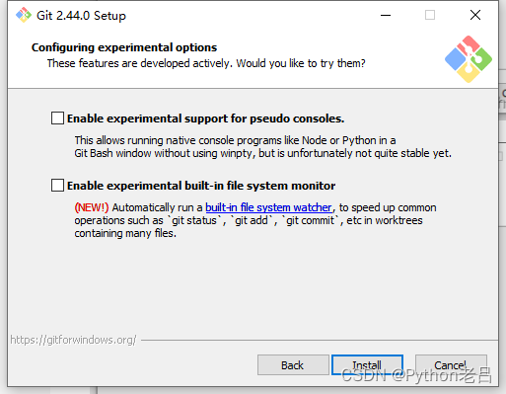This screenshot has height=394, width=506.
Task: Start installation with the Install button
Action: pos(367,364)
